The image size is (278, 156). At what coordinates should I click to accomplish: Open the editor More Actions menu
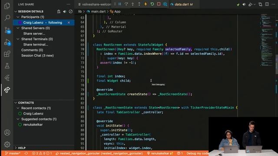273,4
